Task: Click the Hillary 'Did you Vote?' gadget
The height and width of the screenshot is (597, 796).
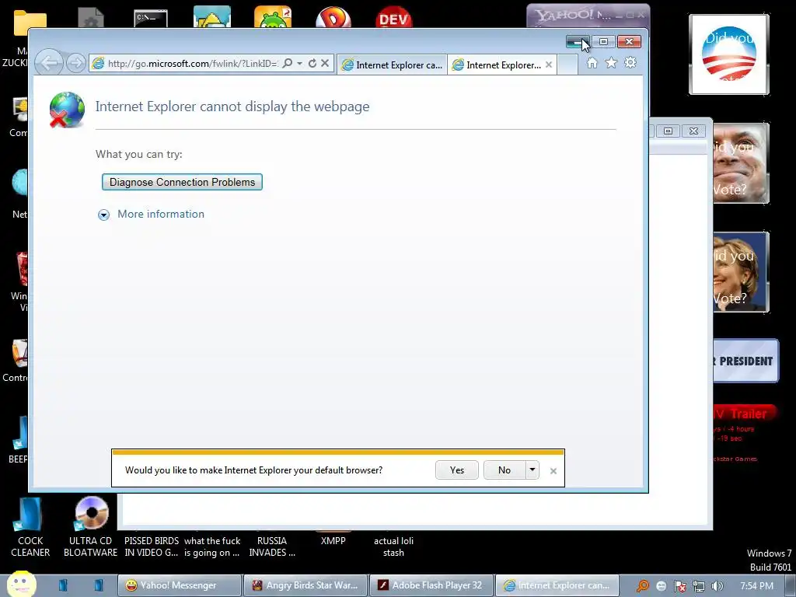Action: (741, 271)
